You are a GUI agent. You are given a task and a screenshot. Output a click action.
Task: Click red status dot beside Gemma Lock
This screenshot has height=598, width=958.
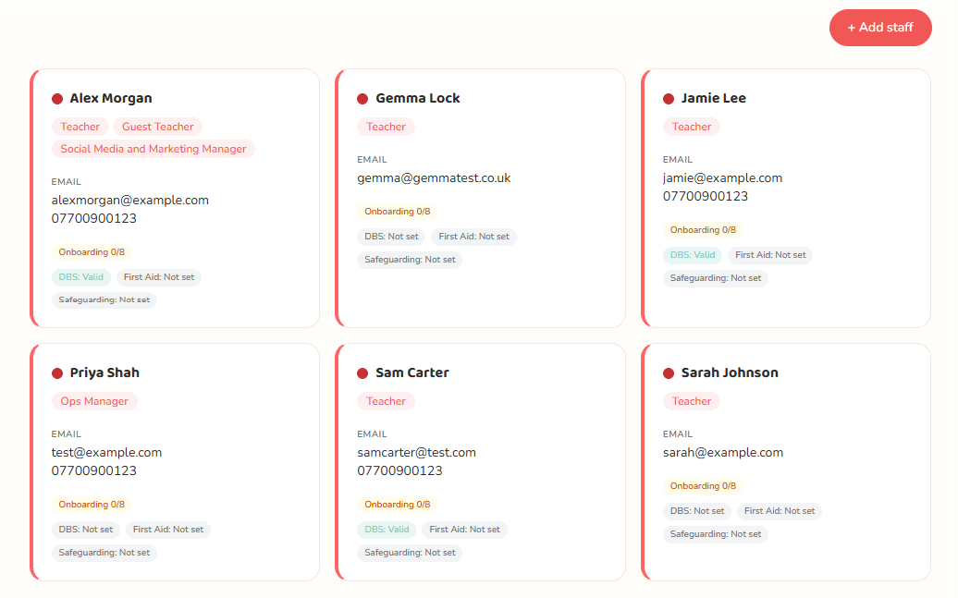[362, 98]
